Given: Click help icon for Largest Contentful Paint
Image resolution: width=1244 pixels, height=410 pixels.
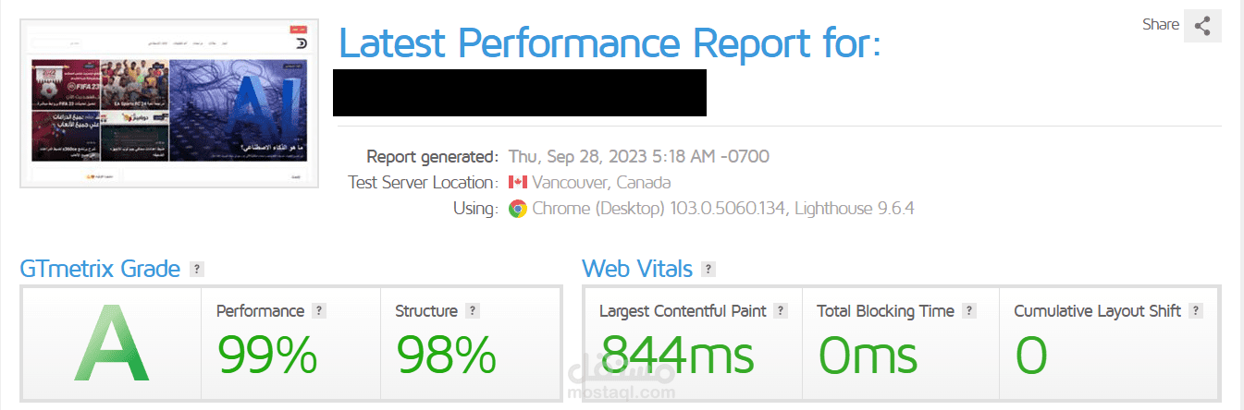Looking at the screenshot, I should tap(781, 311).
